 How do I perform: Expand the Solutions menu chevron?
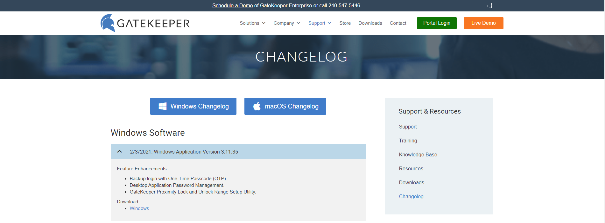[264, 23]
